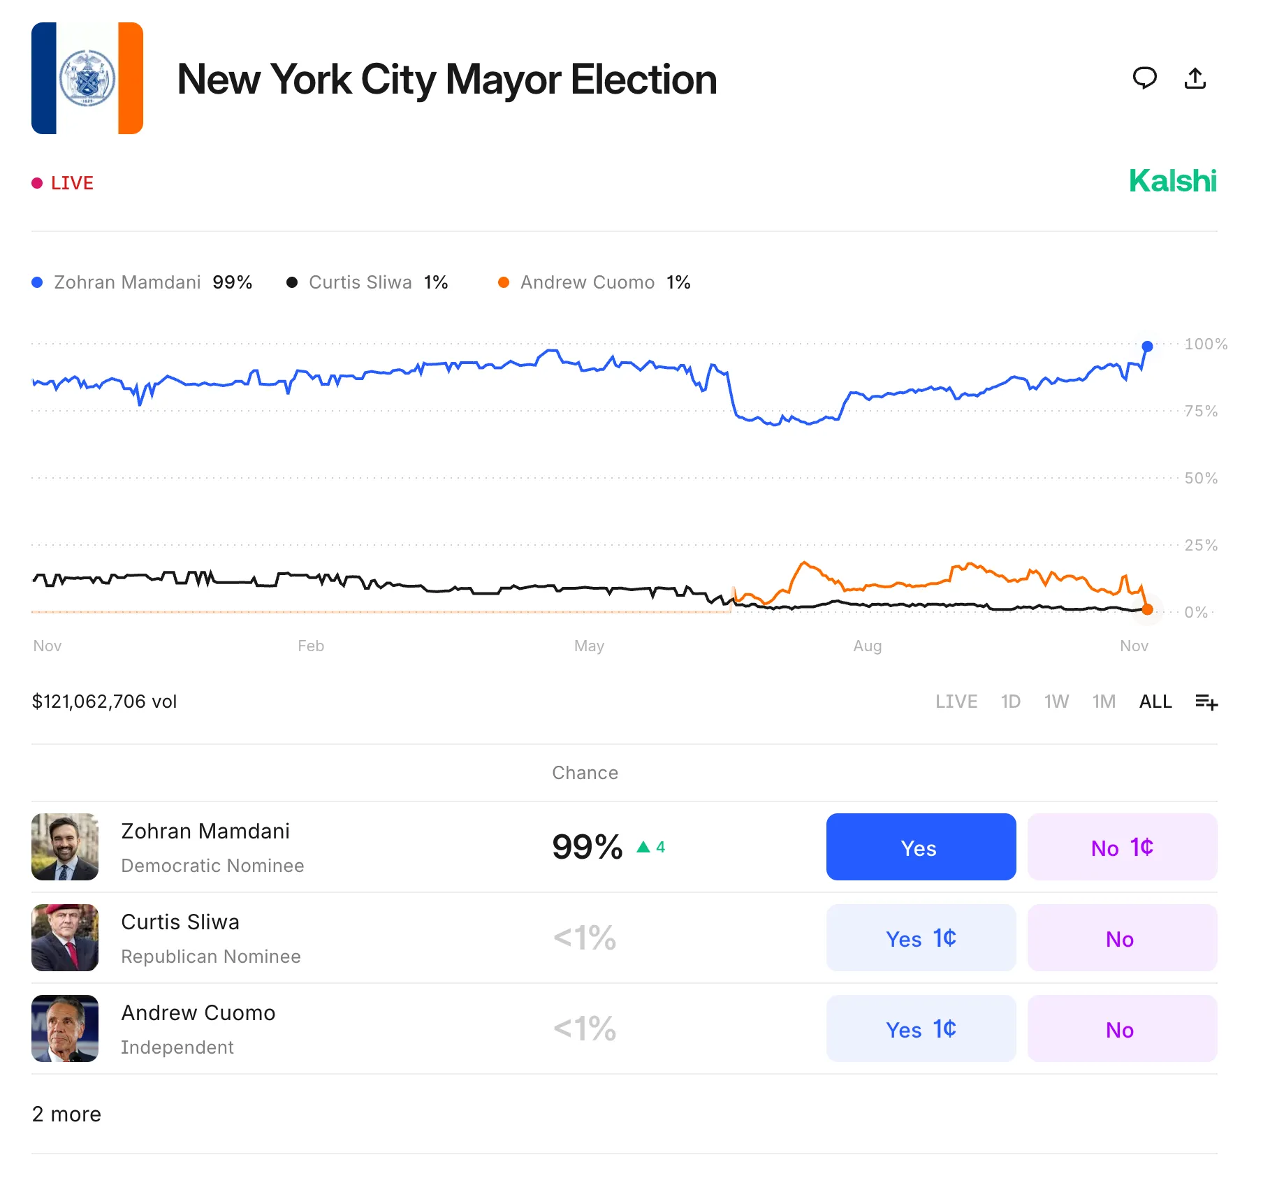Viewport: 1270px width, 1192px height.
Task: Toggle the Curtis Sliwa series in the legend
Action: coord(360,282)
